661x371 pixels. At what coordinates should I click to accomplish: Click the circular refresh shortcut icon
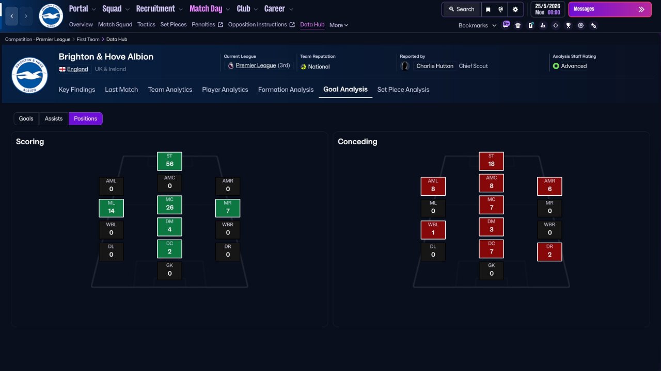(x=556, y=25)
